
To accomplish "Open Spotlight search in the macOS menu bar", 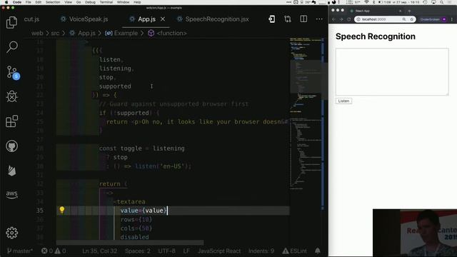I will [442, 2].
